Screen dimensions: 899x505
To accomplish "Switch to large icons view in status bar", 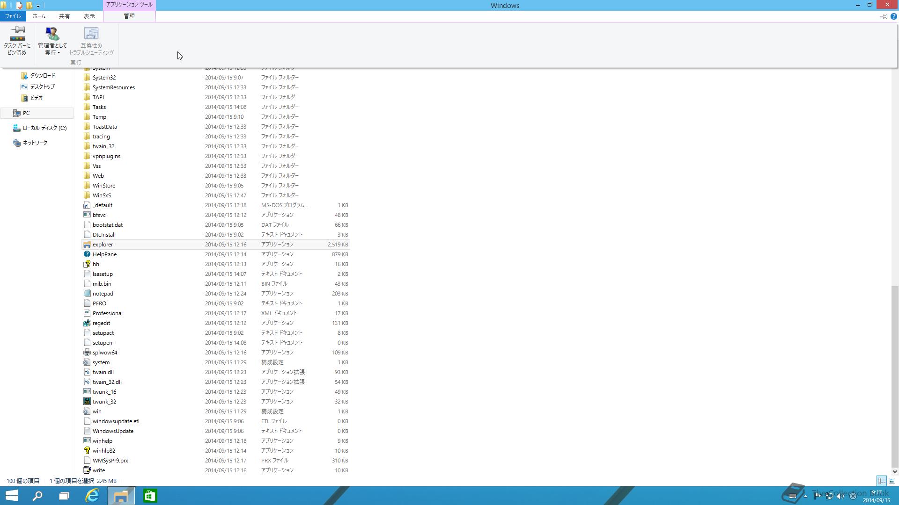I will (892, 481).
